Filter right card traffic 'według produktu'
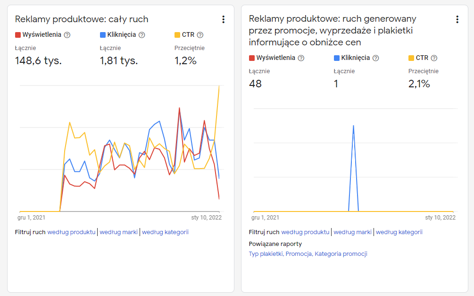The height and width of the screenshot is (296, 474). (305, 232)
